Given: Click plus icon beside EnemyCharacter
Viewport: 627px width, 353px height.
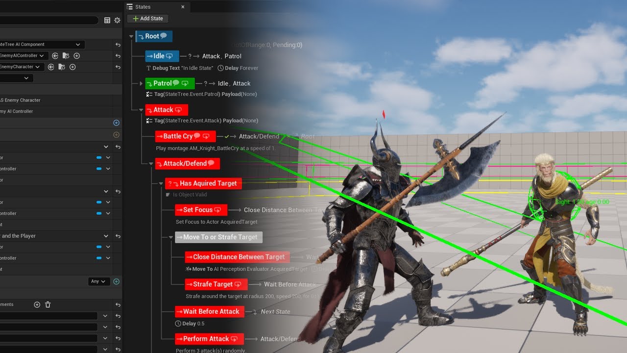Looking at the screenshot, I should coord(72,67).
